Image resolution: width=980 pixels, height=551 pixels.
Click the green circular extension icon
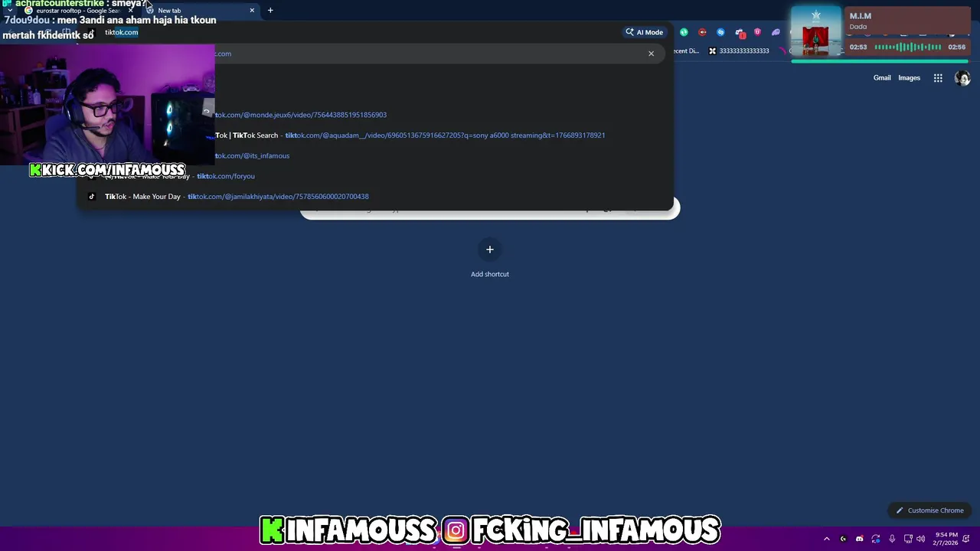684,32
